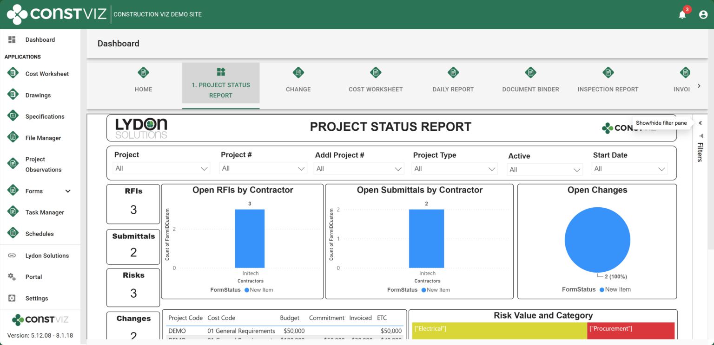Open the Project # filter dropdown

click(264, 168)
